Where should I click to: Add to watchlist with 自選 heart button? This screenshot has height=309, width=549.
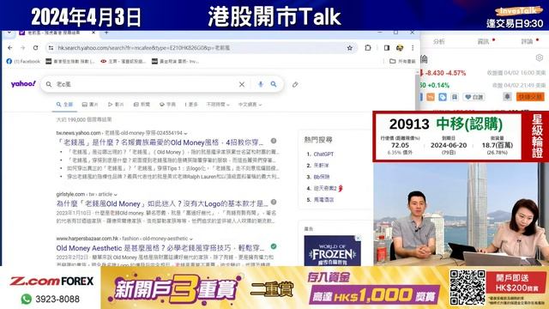coord(474,97)
